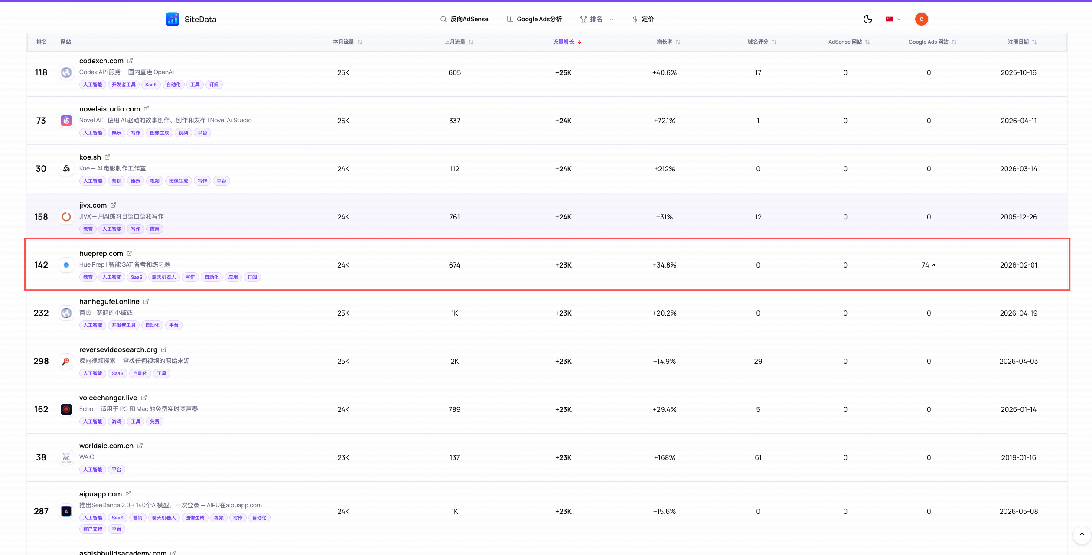This screenshot has width=1092, height=555.
Task: Click 开发者工具 tag under codexcn.com
Action: click(124, 85)
